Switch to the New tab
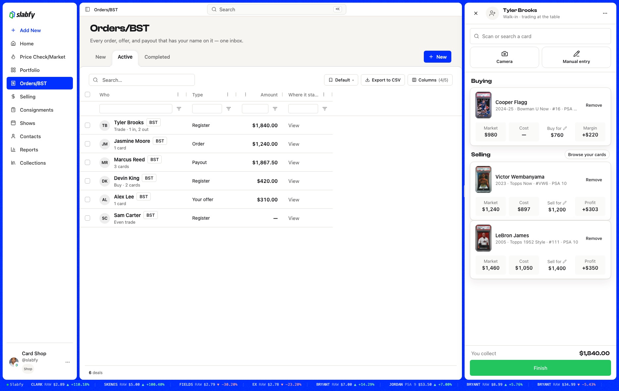The width and height of the screenshot is (619, 391). (100, 57)
